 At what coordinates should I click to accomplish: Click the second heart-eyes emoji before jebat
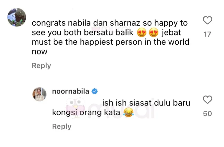pyautogui.click(x=154, y=32)
